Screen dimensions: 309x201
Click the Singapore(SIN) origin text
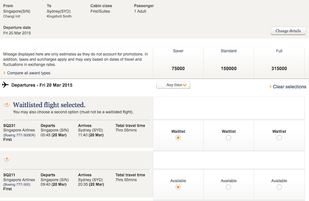17,11
